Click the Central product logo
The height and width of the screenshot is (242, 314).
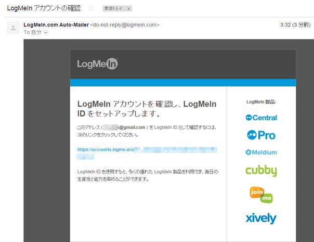click(261, 118)
